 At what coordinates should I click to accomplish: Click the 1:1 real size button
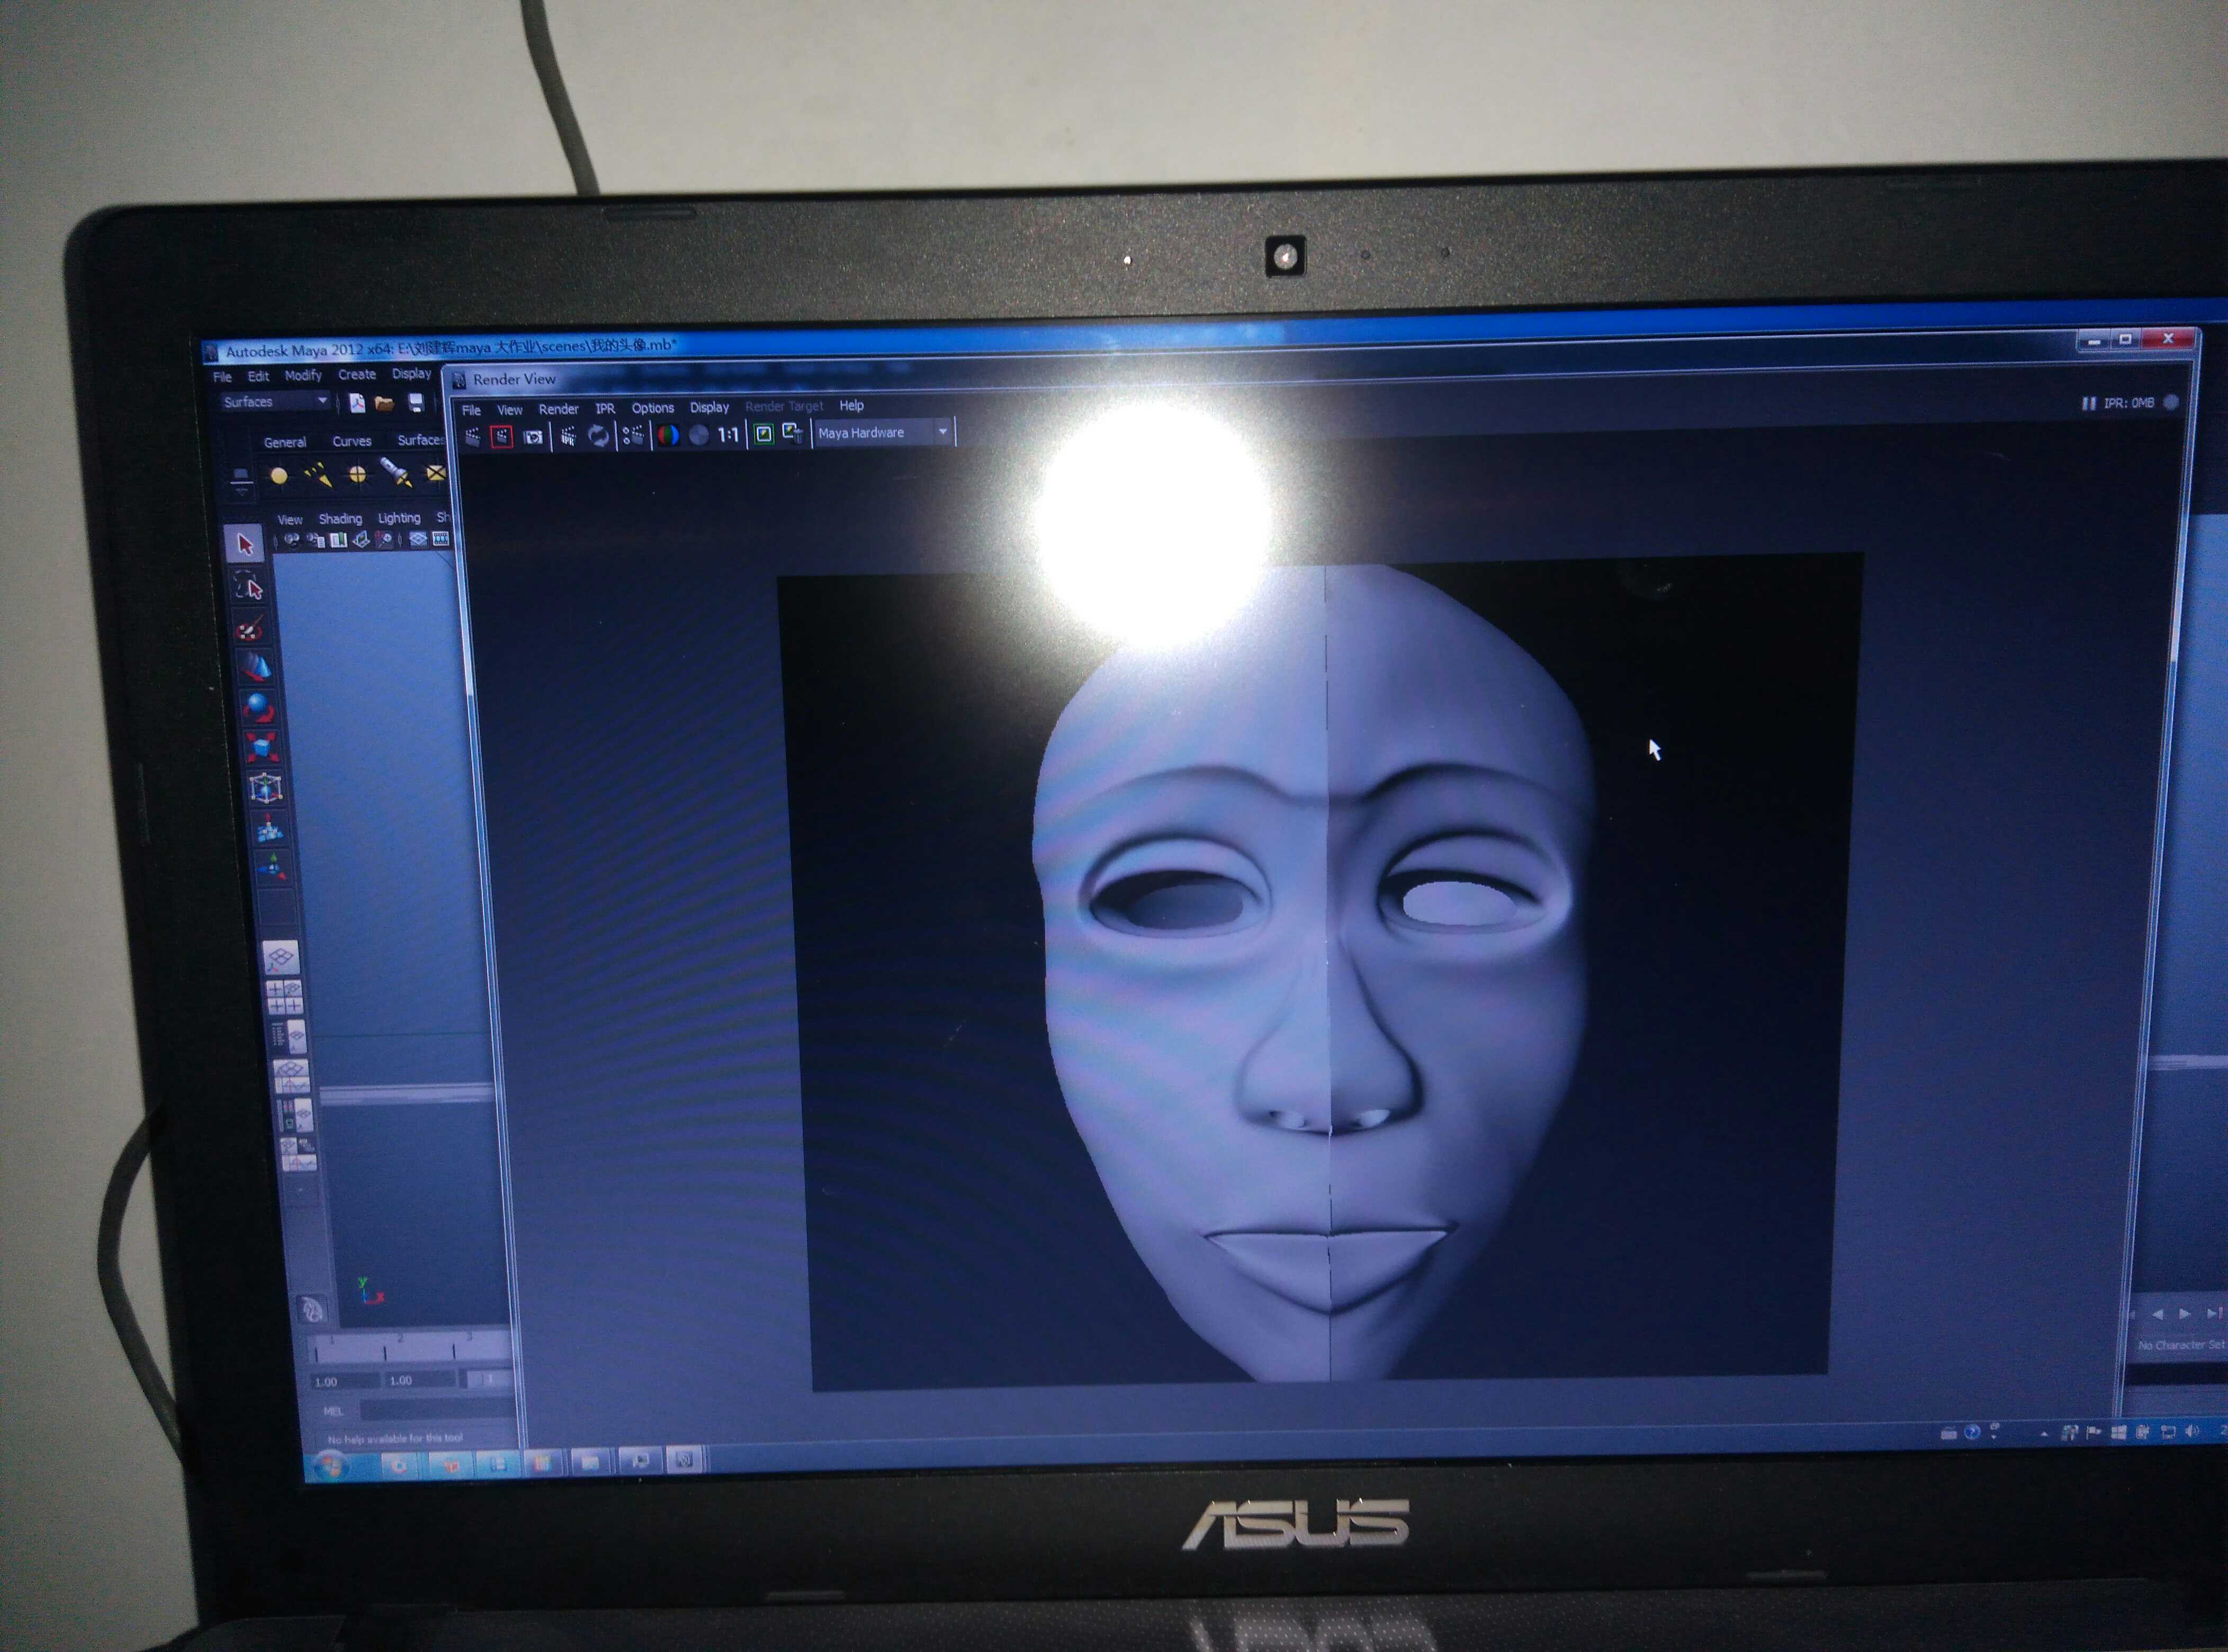point(728,435)
